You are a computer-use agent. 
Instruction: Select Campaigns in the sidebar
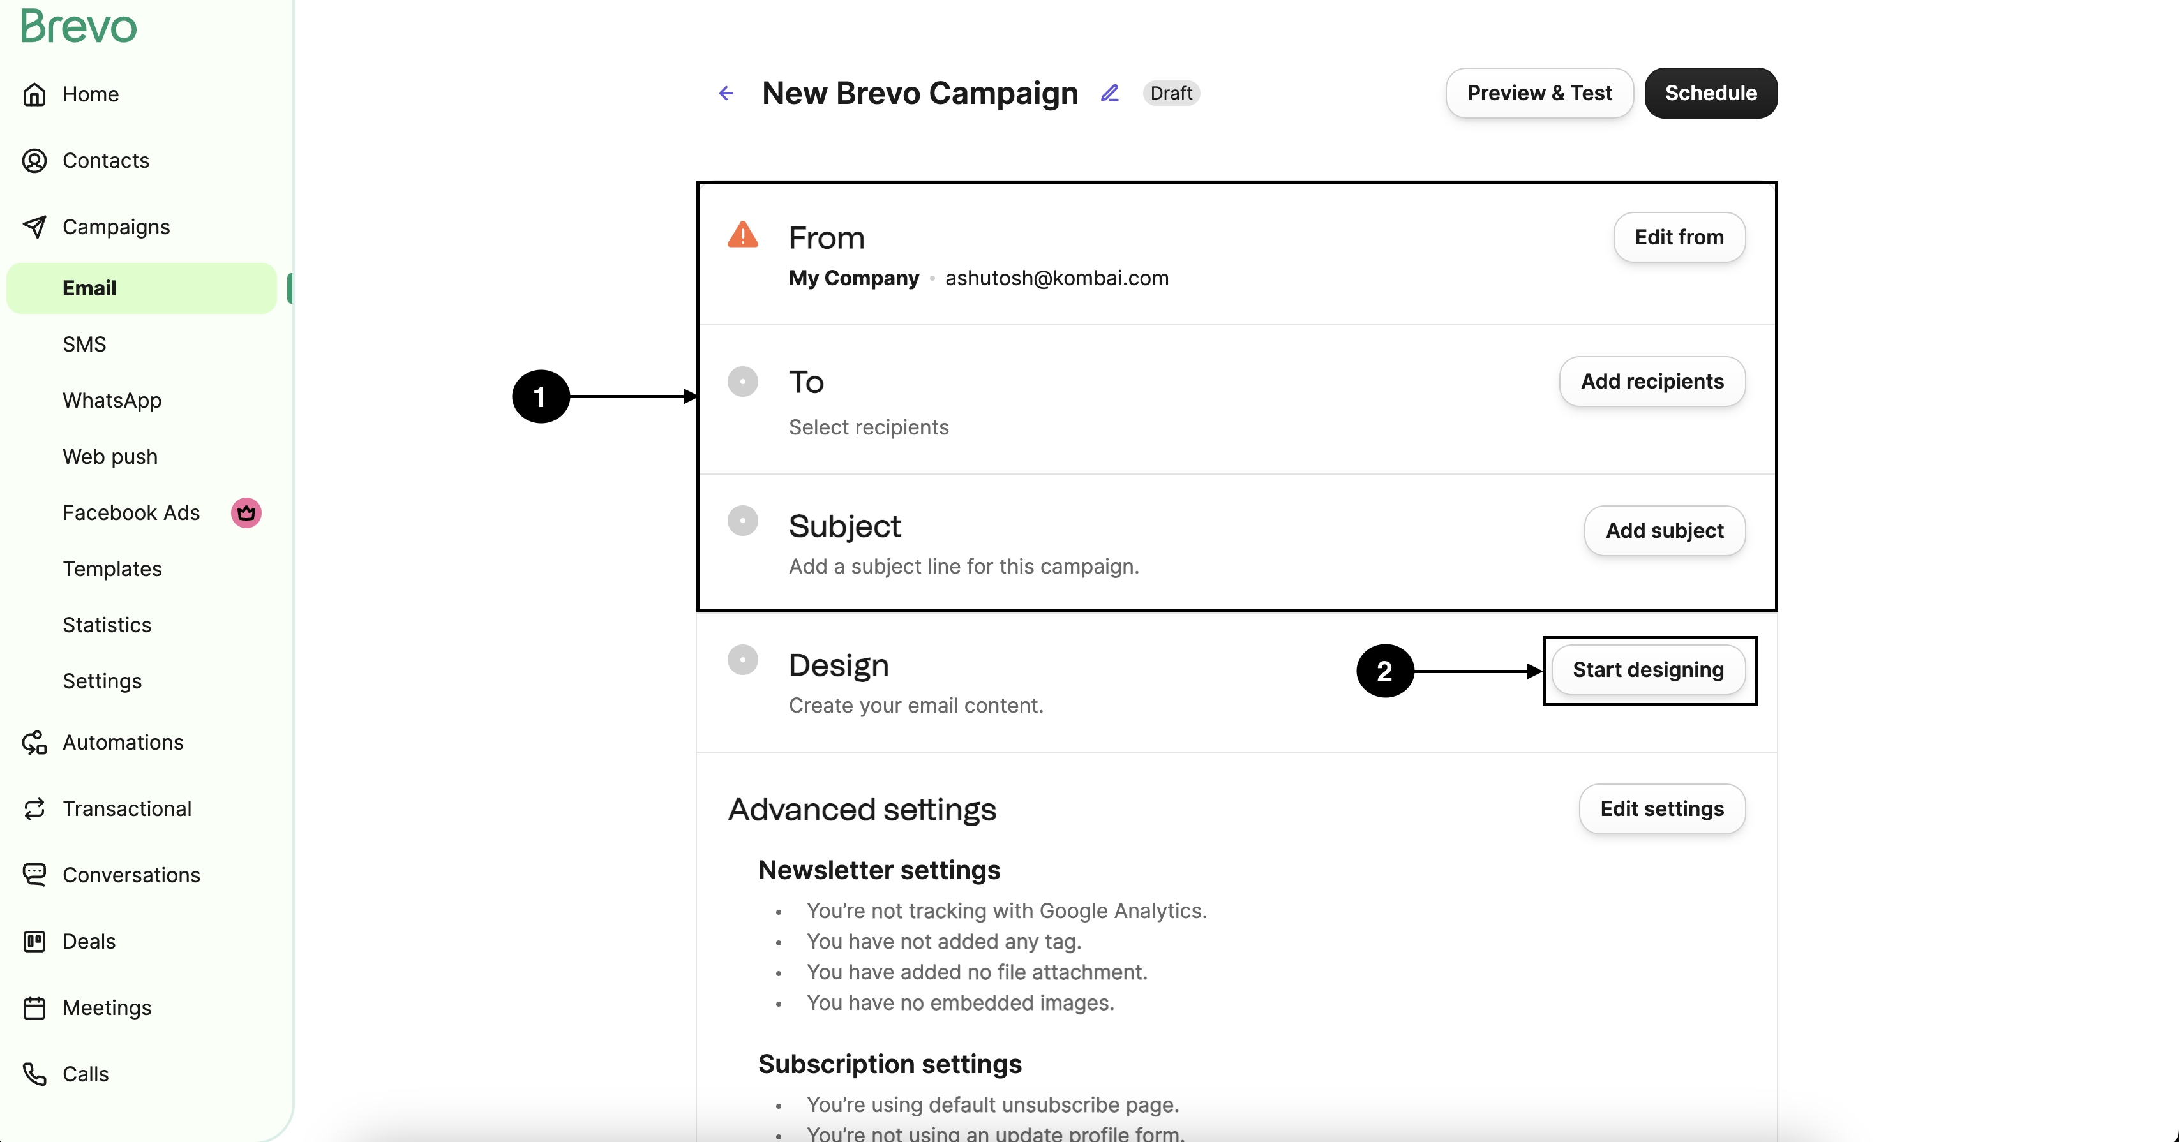116,226
